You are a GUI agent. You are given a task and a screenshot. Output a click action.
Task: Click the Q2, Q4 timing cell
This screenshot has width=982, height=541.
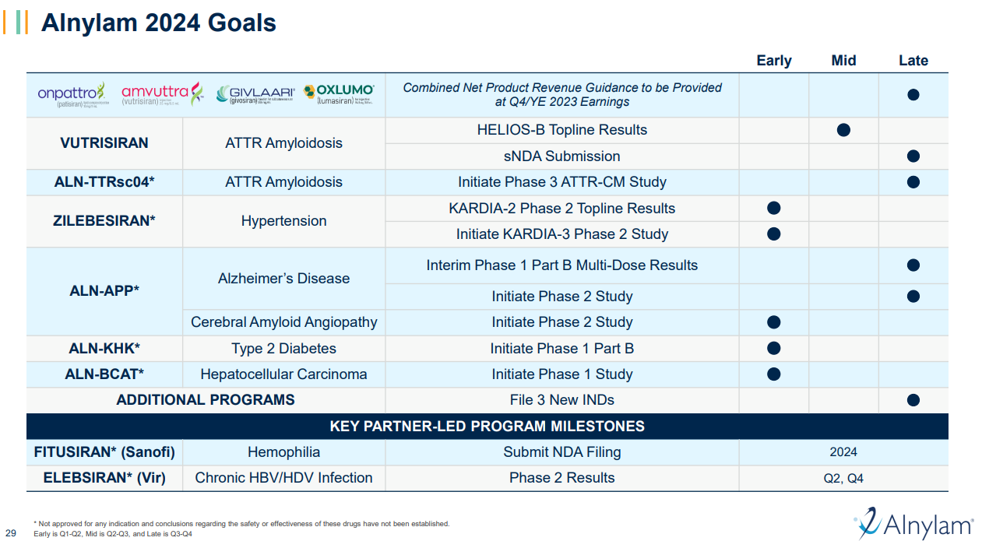coord(843,478)
